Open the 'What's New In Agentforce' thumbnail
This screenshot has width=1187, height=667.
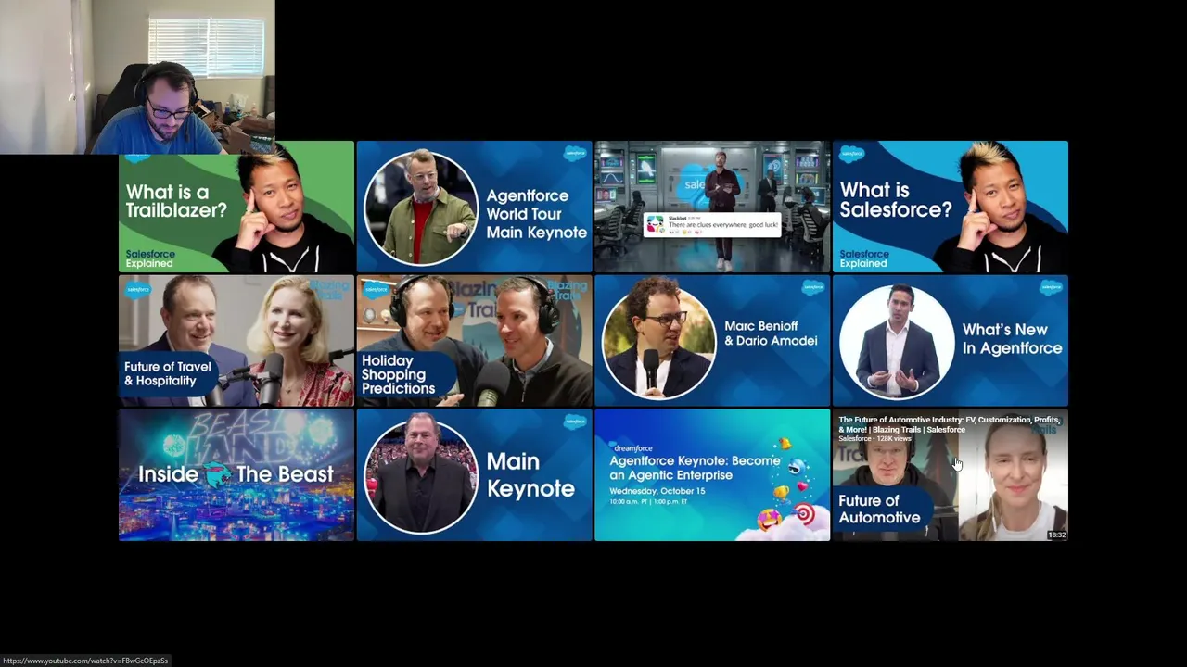pos(951,341)
